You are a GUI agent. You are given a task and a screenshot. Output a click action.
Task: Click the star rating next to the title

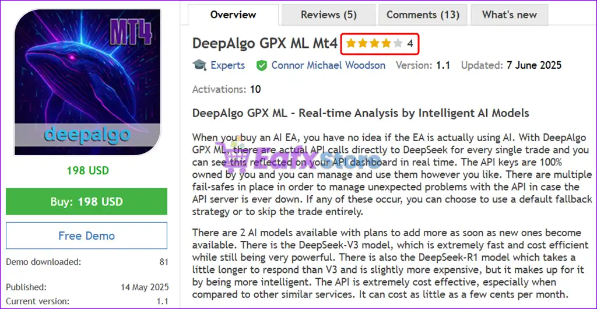pos(374,43)
